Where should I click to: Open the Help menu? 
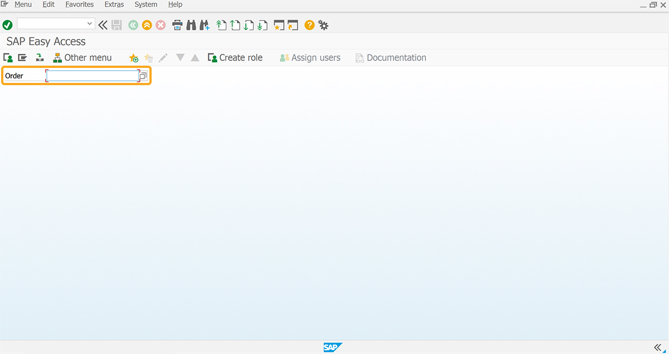tap(176, 4)
